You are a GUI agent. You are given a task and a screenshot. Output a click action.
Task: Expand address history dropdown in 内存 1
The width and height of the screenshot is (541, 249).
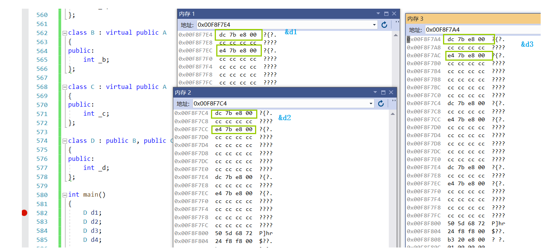[374, 25]
